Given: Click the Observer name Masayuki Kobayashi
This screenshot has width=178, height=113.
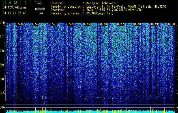Looking at the screenshot, I should pyautogui.click(x=102, y=3).
